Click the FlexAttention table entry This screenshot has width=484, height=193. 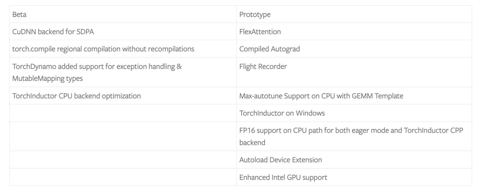click(x=260, y=32)
